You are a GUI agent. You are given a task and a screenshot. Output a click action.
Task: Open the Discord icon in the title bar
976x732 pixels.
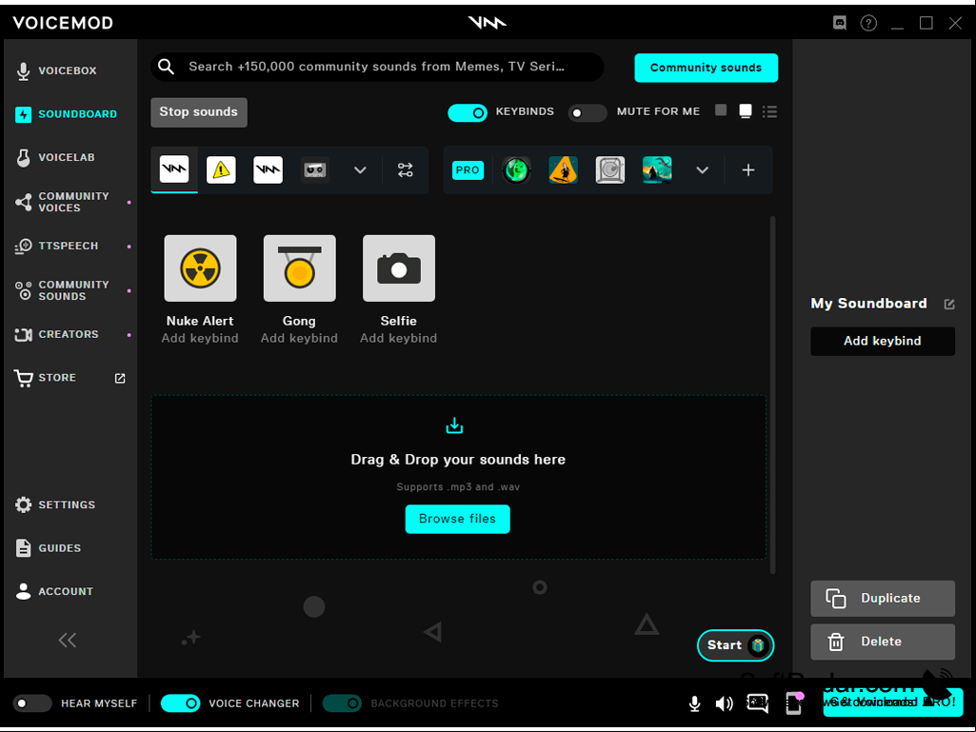tap(840, 23)
